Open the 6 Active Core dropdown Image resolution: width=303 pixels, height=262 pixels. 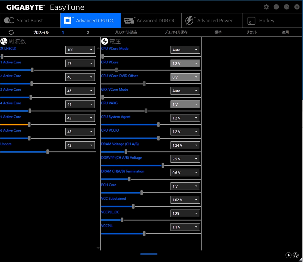pyautogui.click(x=80, y=132)
